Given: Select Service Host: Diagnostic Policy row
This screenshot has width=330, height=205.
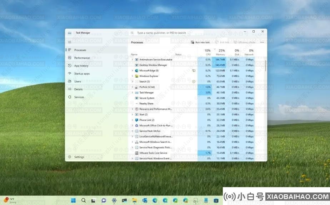Looking at the screenshot, I should tap(192, 147).
